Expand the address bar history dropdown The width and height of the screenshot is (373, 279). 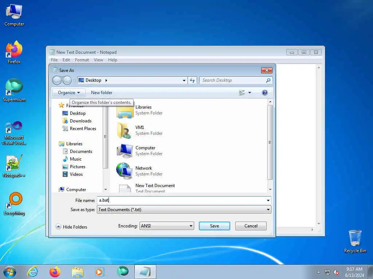pyautogui.click(x=184, y=80)
